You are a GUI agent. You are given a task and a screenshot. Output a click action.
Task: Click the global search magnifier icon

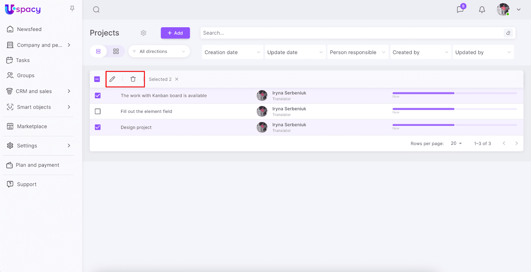[x=96, y=10]
